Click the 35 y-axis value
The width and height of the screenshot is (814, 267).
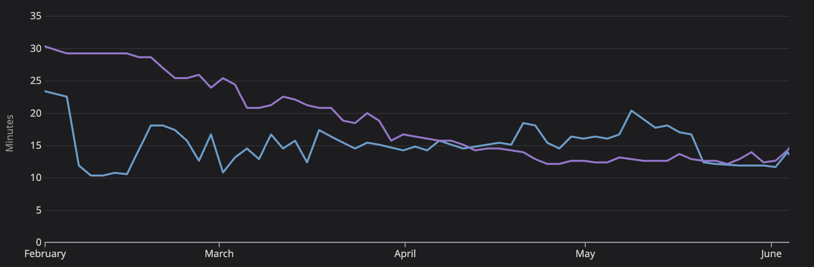[x=36, y=16]
